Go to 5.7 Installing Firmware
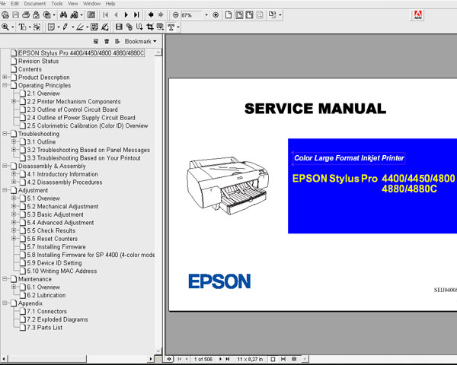Image resolution: width=457 pixels, height=365 pixels. tap(56, 247)
